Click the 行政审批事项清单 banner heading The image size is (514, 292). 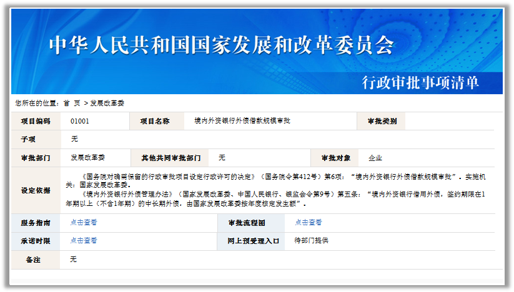420,82
